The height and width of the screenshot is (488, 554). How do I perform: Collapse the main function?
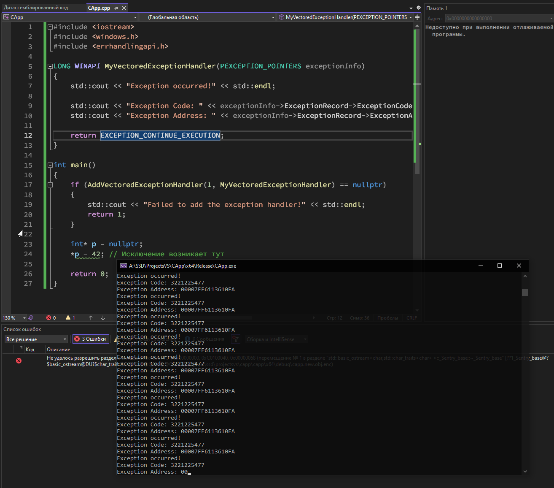(x=50, y=165)
